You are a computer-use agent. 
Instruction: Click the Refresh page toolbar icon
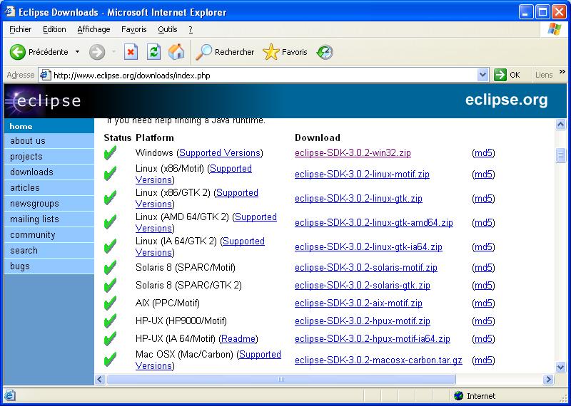pos(153,52)
